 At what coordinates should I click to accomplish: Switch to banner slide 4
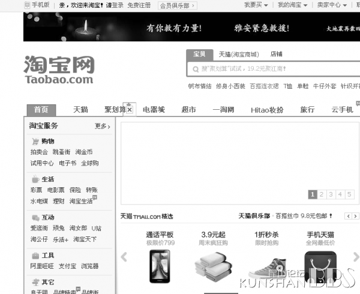point(340,194)
